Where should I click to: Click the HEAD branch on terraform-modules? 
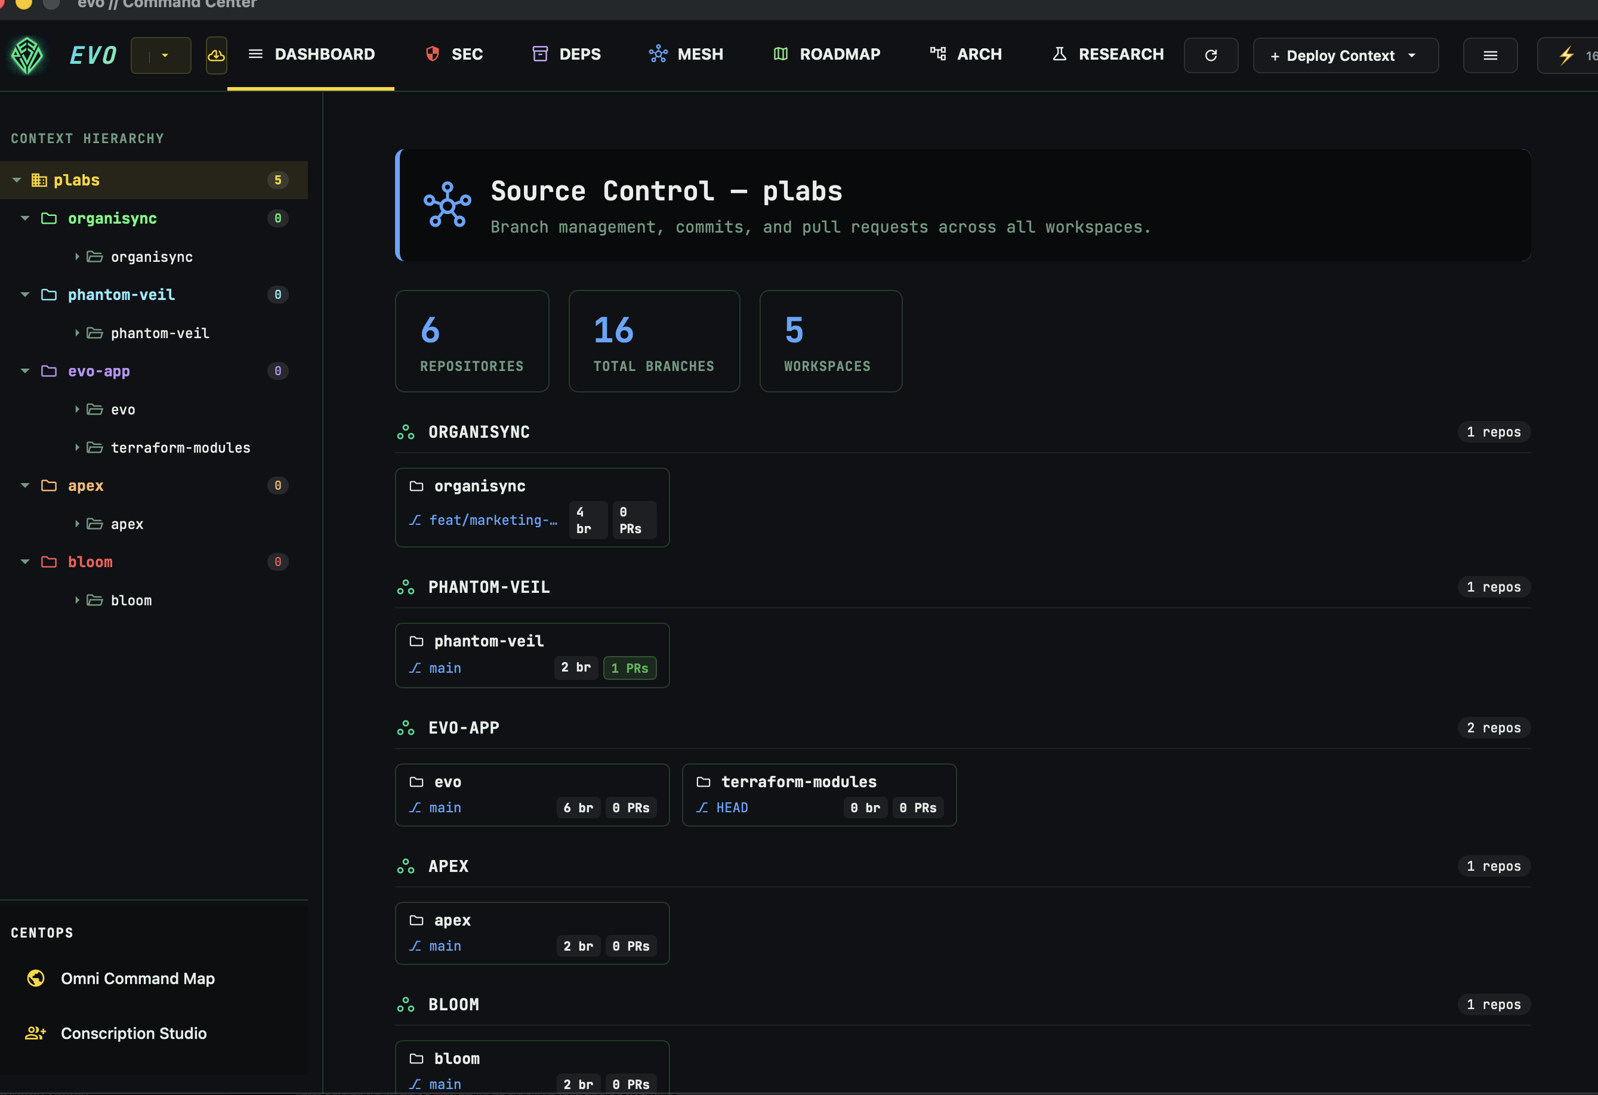pos(732,808)
